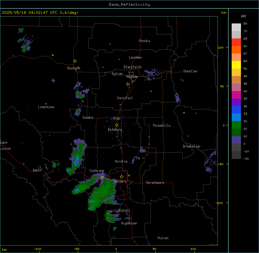The height and width of the screenshot is (253, 259).
Task: Click the Limestone label
Action: tap(46, 107)
